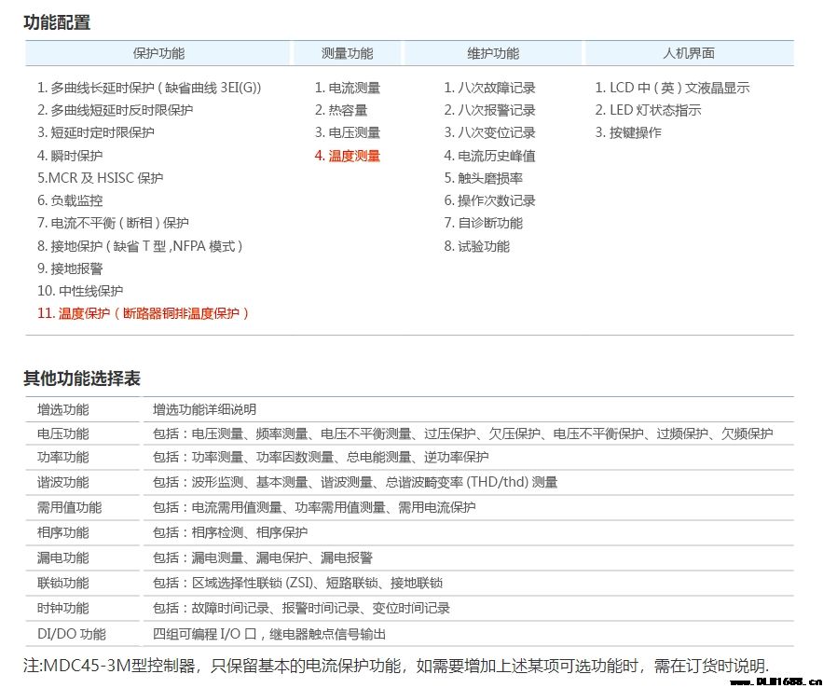
Task: Select item 10. 中性线保护
Action: (80, 291)
